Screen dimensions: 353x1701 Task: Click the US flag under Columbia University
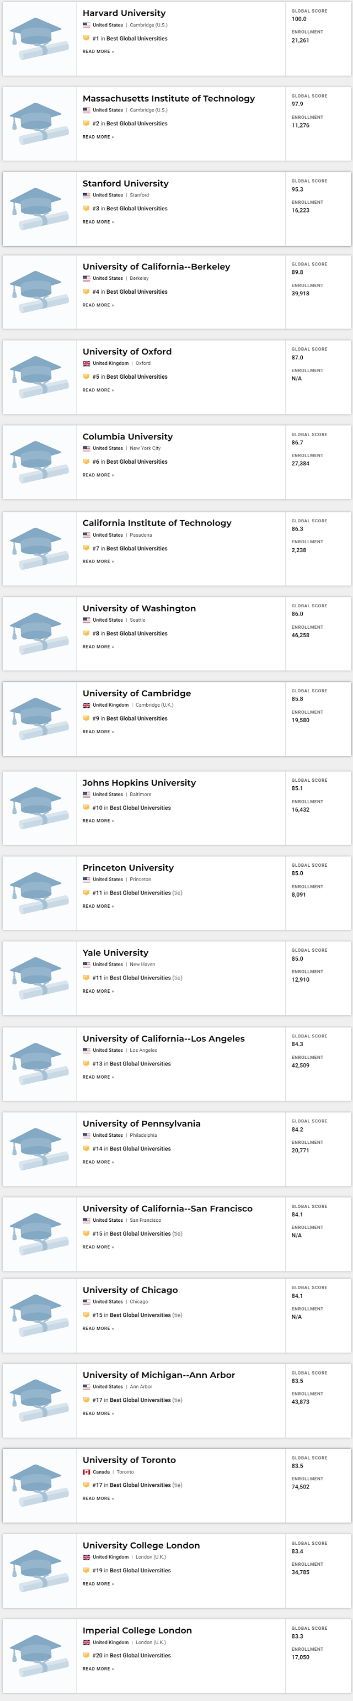click(87, 448)
